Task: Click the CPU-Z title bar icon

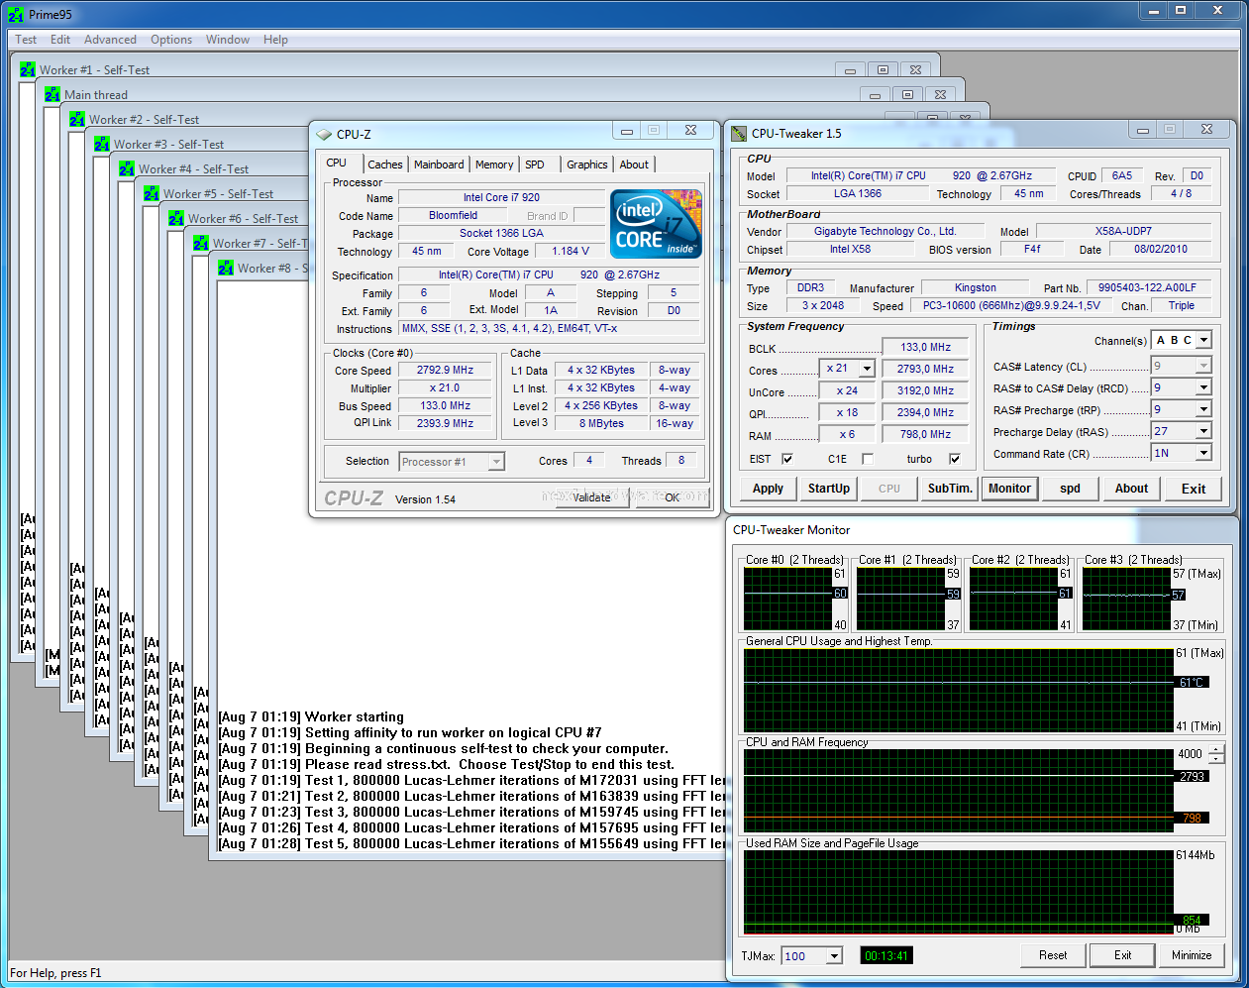Action: coord(324,134)
